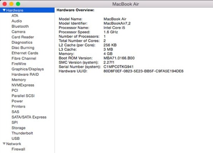Show Thunderbolt information
This screenshot has width=213, height=153.
click(x=22, y=133)
